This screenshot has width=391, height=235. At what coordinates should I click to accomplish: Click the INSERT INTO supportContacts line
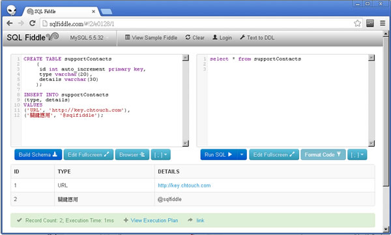coord(66,95)
